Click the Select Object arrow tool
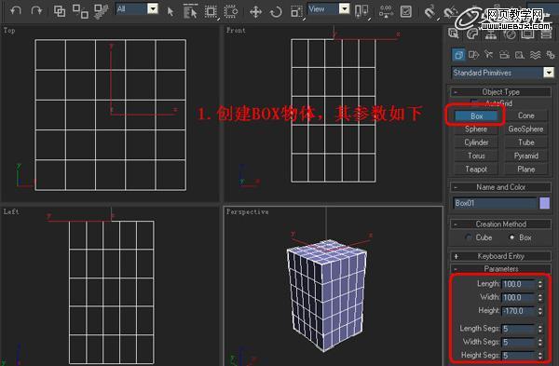The image size is (559, 366). (170, 12)
